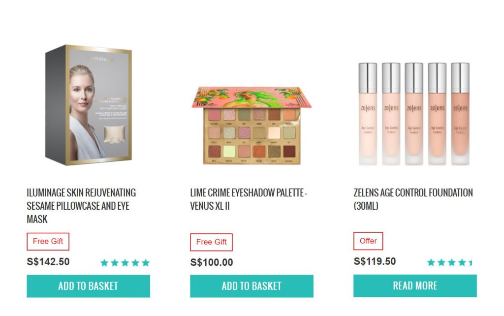This screenshot has height=316, width=504.
Task: Click the Iluminage five-star rating
Action: pyautogui.click(x=125, y=263)
